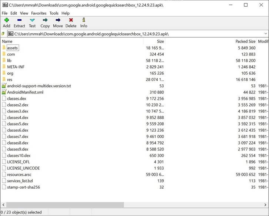Click the '0 / 23 object(s) selected' status text

(21, 212)
